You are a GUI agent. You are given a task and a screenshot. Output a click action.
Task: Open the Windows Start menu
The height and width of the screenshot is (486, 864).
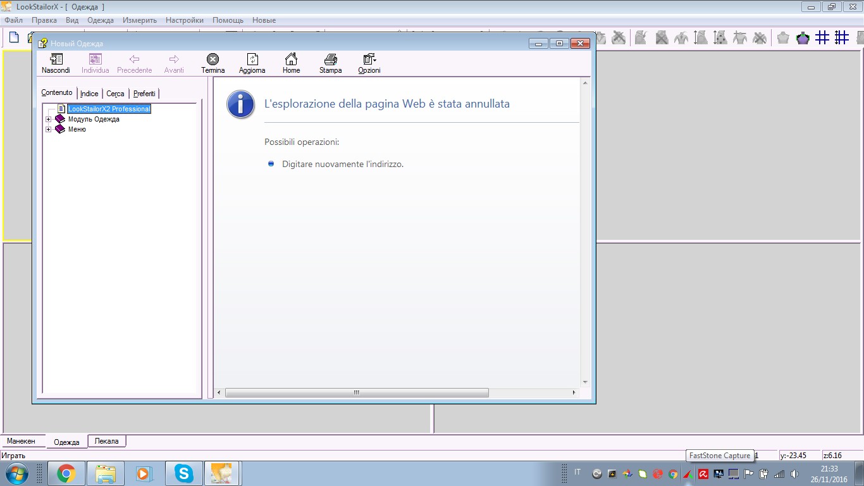pos(16,473)
